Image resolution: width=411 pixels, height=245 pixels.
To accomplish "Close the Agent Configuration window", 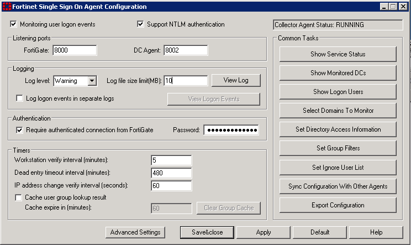I will pos(403,7).
